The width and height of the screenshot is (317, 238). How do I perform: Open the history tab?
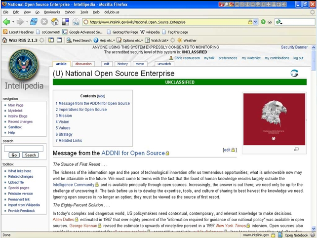[122, 64]
